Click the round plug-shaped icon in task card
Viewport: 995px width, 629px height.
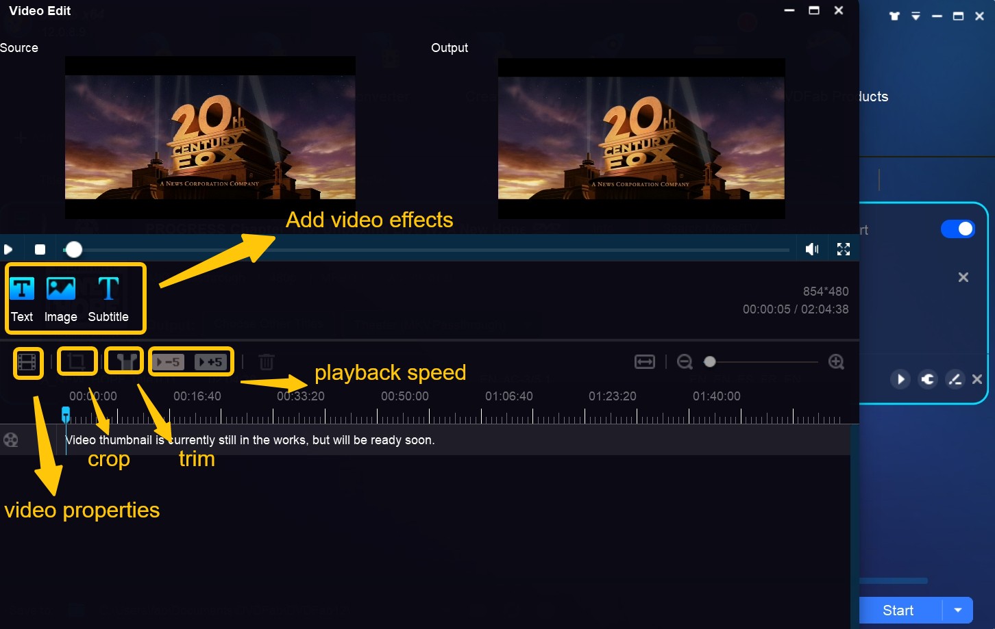coord(928,379)
